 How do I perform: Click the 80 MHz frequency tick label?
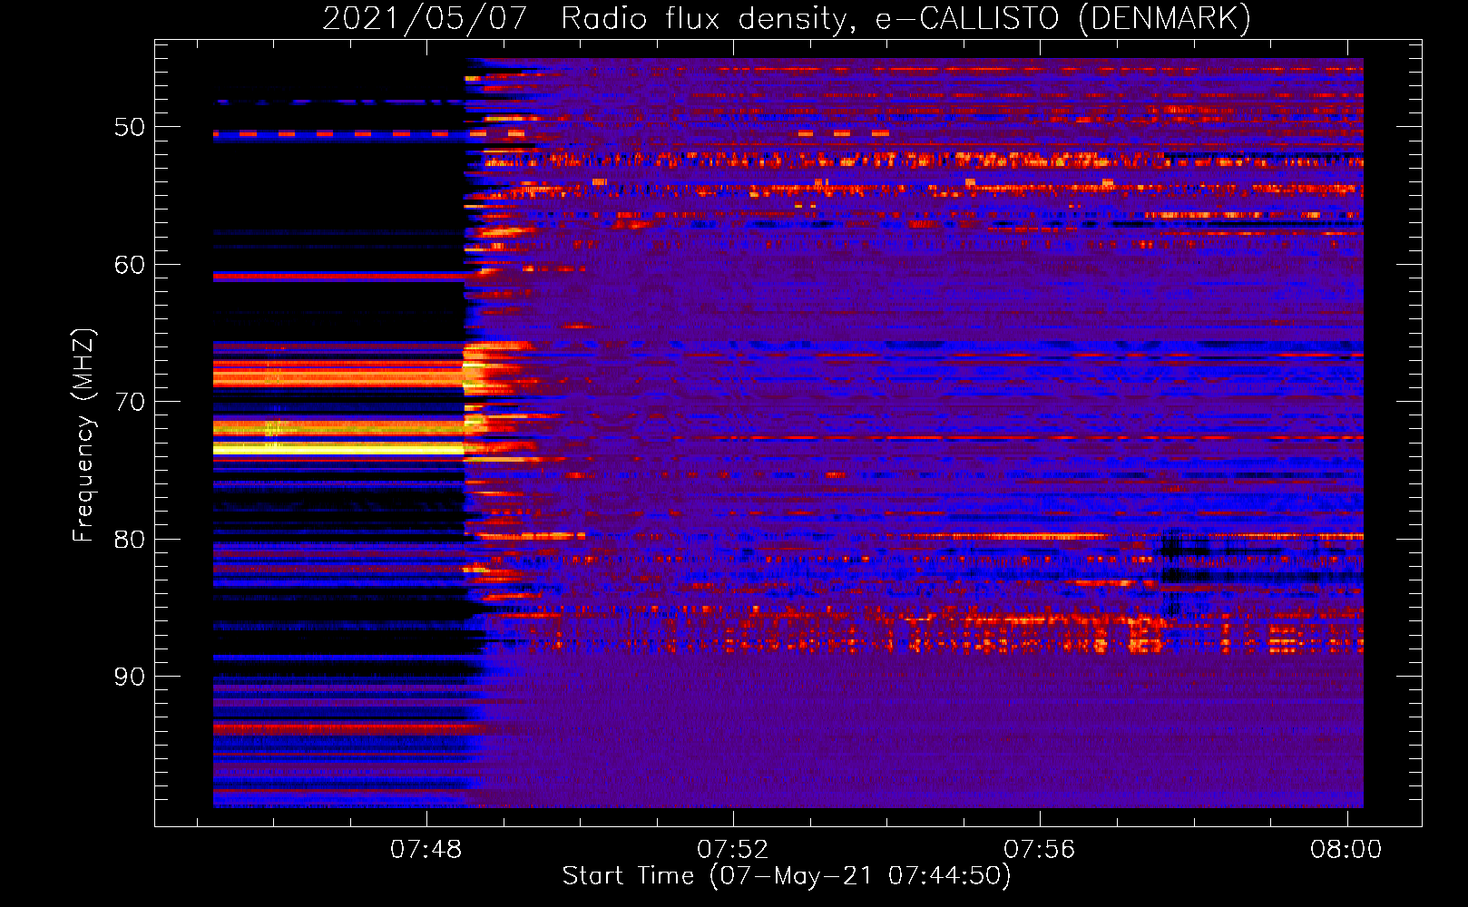pos(130,540)
